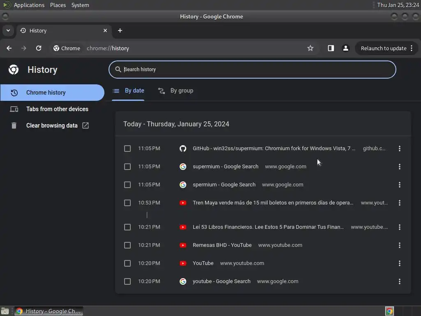Image resolution: width=421 pixels, height=316 pixels.
Task: Check the Remesas BHD entry box
Action: [x=127, y=245]
